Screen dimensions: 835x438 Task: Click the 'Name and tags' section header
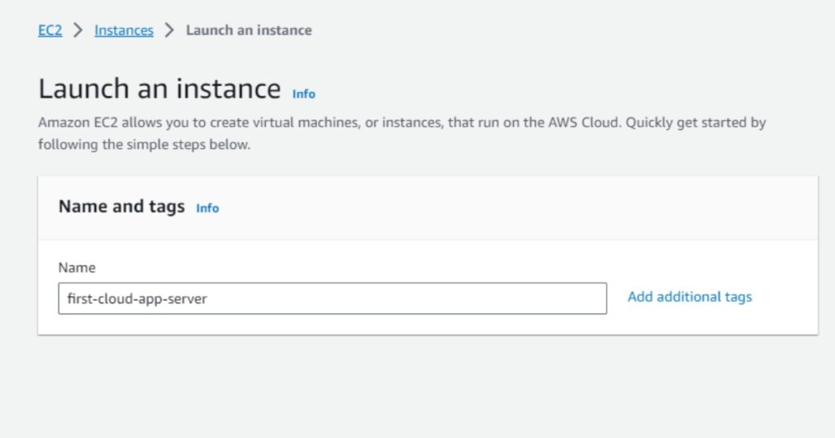(x=121, y=206)
